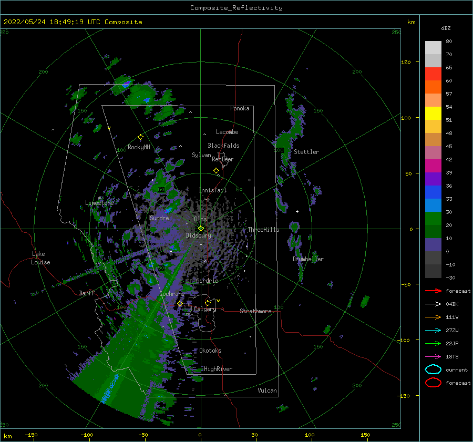Click the 04DK legend text
This screenshot has height=442, width=473.
452,304
